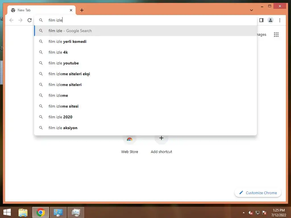Screen dimensions: 291x218
Task: Open the monitor app taskbar icon
Action: (x=76, y=212)
